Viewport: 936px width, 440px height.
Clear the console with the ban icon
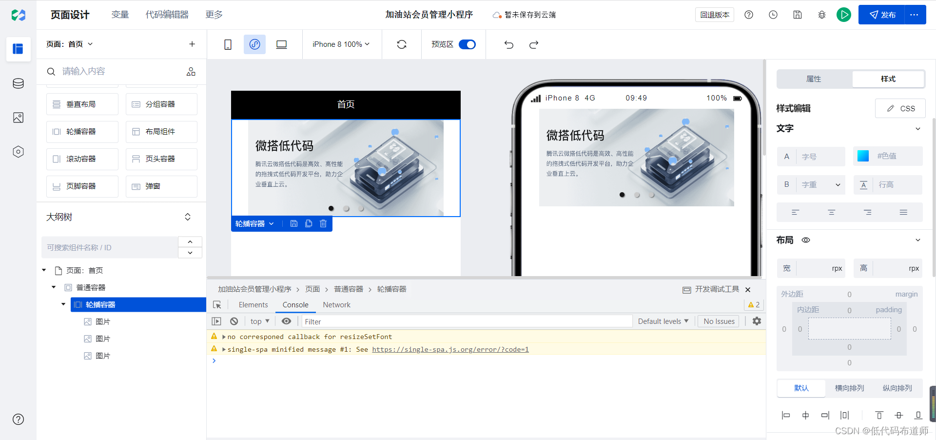coord(234,321)
